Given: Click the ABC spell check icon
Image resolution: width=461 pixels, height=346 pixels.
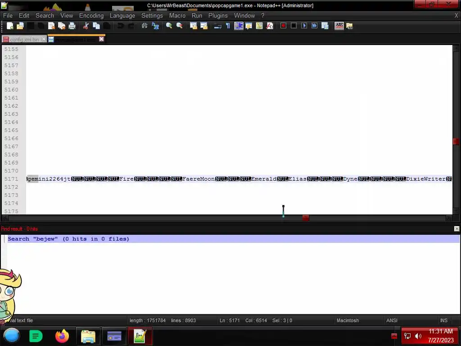Looking at the screenshot, I should [339, 26].
